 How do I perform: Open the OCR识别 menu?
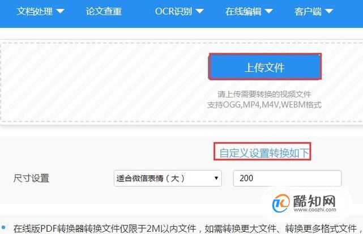tap(173, 11)
